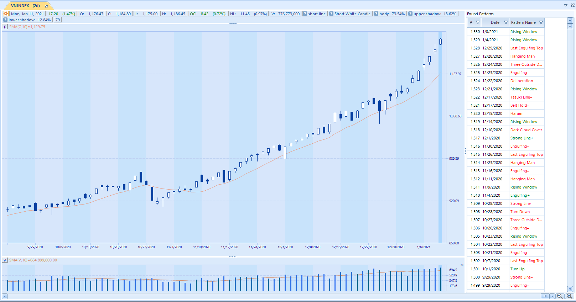Screen dimensions: 576x302
Task: Click help icon beside 'upper shadow'
Action: tap(410, 14)
